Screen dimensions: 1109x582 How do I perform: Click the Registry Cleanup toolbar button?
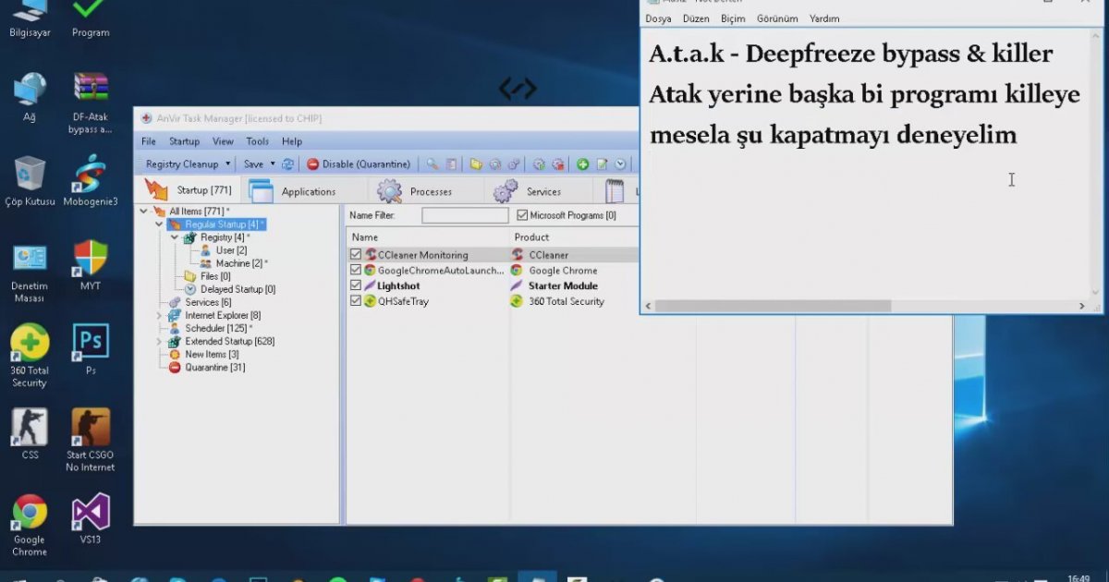pos(182,164)
